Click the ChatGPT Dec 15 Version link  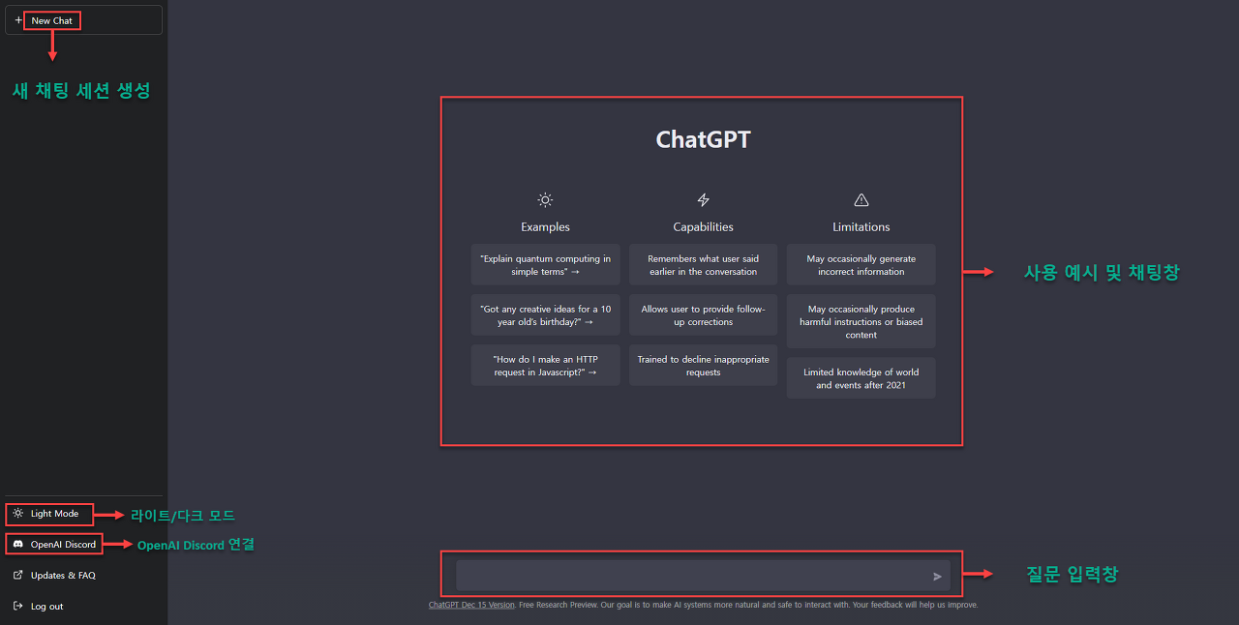coord(472,605)
